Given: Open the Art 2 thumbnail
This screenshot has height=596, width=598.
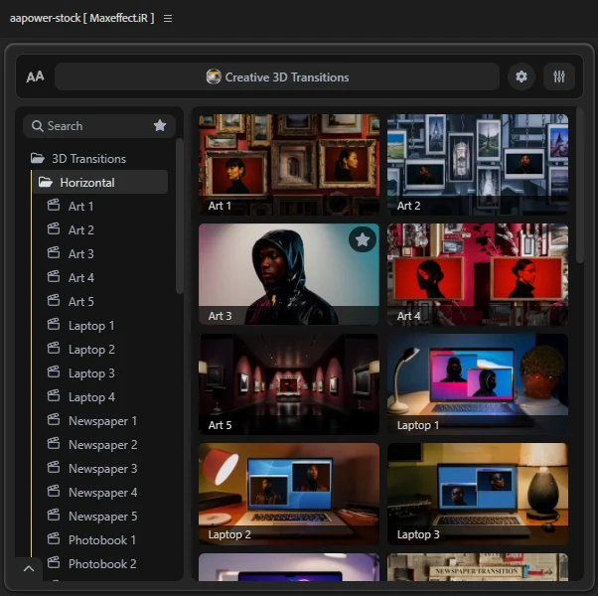Looking at the screenshot, I should tap(478, 165).
